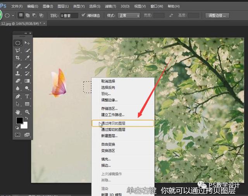This screenshot has height=196, width=248.
Task: Choose Add to Selection mode
Action: pos(28,15)
